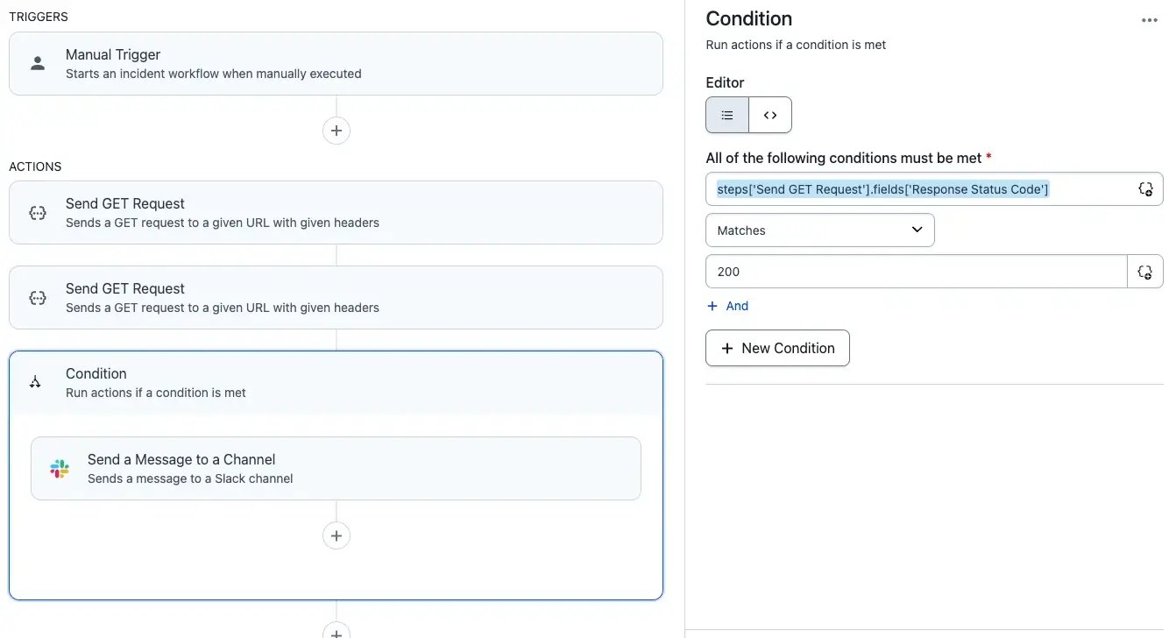The image size is (1176, 638).
Task: Switch editor to list view mode
Action: pyautogui.click(x=727, y=115)
